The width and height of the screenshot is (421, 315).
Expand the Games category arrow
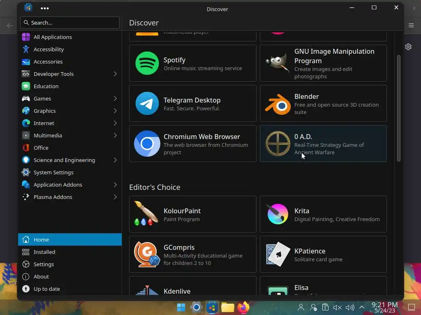[115, 98]
